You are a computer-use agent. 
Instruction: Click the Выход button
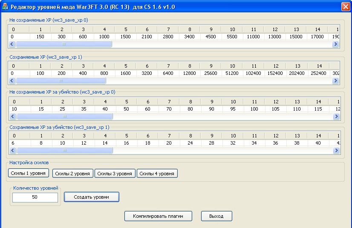pos(216,216)
